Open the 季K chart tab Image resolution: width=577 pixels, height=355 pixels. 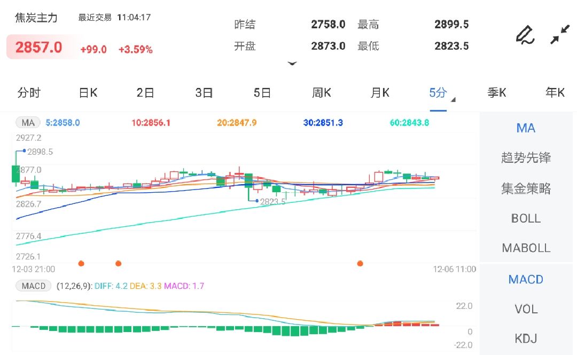(497, 93)
